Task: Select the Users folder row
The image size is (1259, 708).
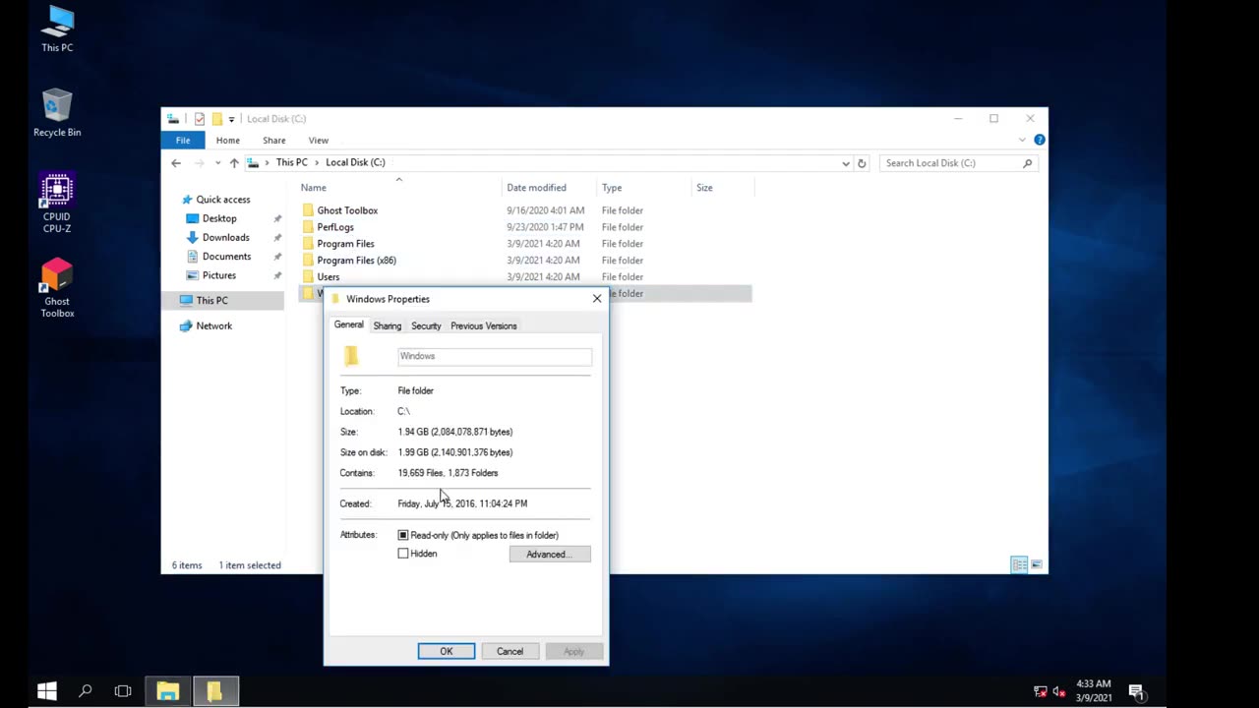Action: pos(525,277)
